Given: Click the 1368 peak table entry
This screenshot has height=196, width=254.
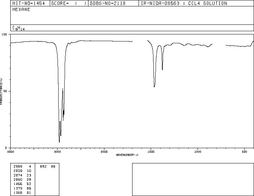Looking at the screenshot, I should click(x=22, y=192).
